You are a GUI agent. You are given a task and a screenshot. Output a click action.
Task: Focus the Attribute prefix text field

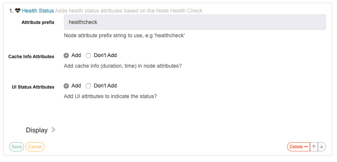pyautogui.click(x=195, y=22)
